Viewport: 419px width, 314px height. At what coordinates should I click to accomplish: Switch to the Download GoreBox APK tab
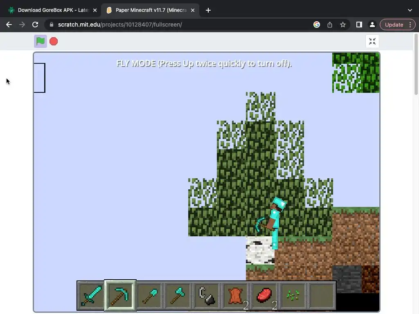click(53, 10)
